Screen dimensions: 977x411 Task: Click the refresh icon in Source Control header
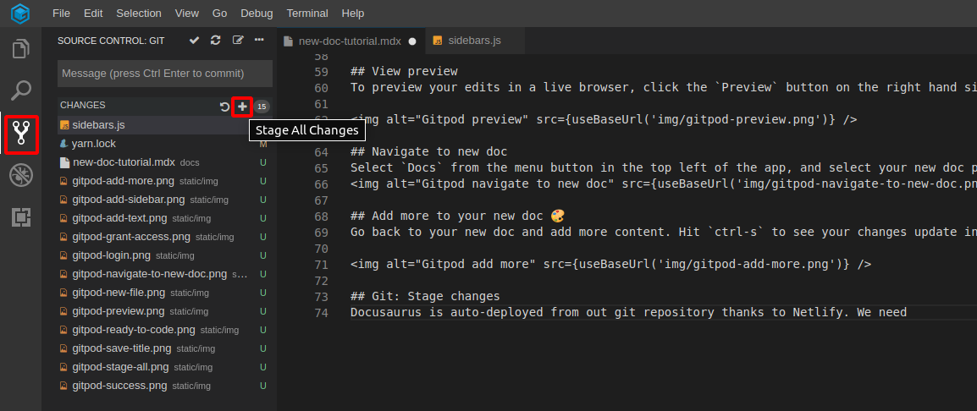point(216,41)
